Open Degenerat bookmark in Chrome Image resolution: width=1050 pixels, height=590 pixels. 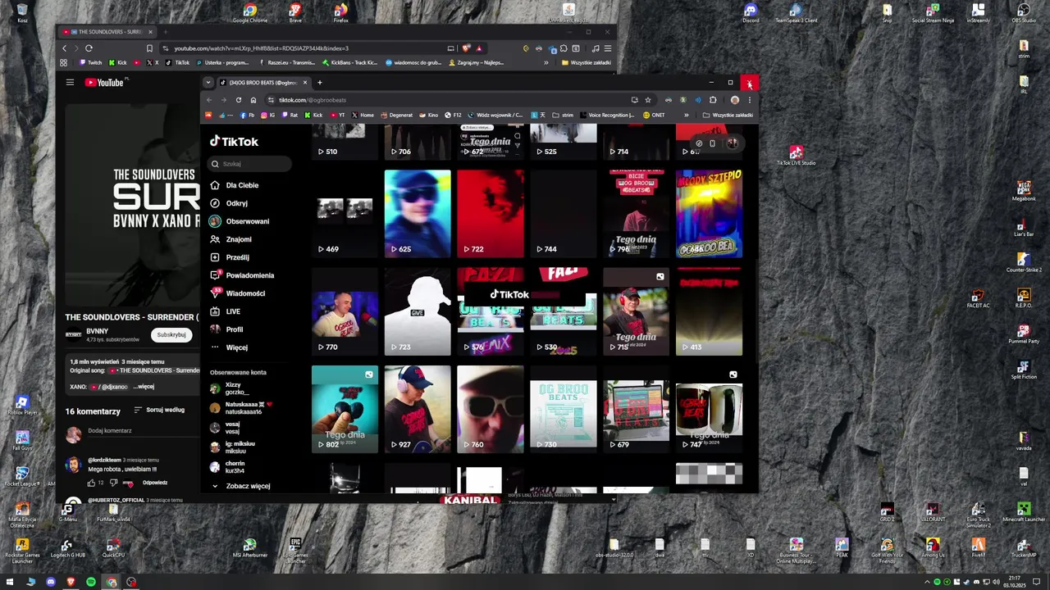pos(396,116)
